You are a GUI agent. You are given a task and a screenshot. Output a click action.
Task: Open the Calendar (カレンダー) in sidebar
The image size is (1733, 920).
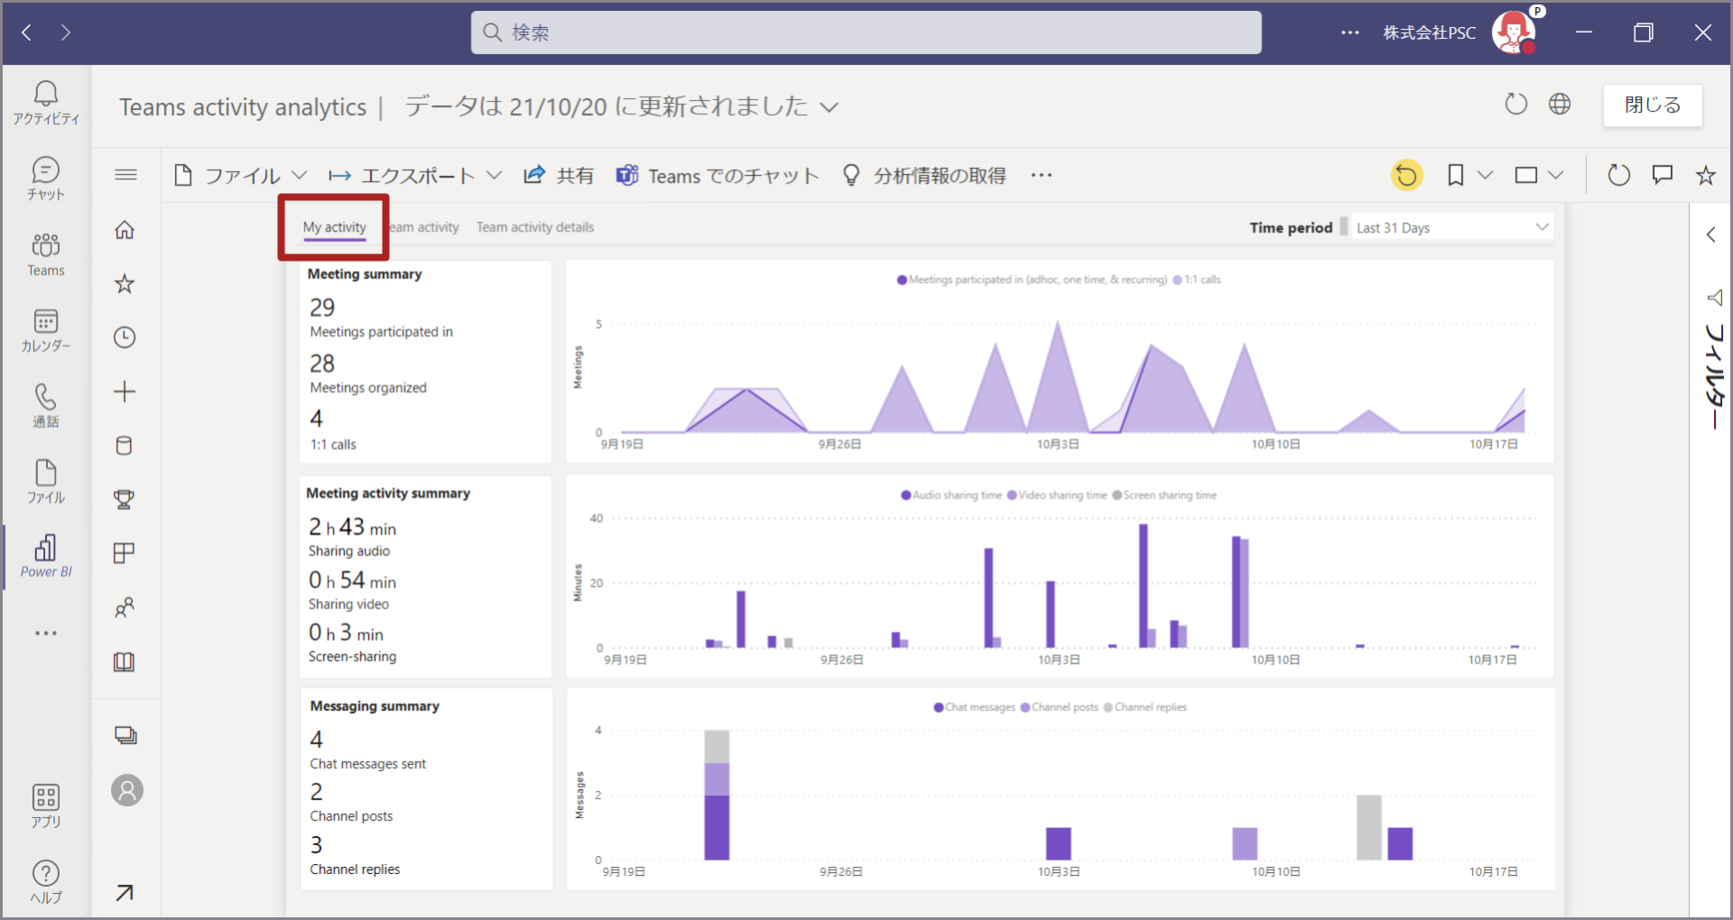[46, 330]
